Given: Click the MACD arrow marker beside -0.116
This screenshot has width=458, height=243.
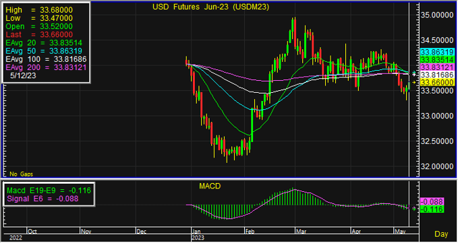Looking at the screenshot, I should (x=414, y=209).
